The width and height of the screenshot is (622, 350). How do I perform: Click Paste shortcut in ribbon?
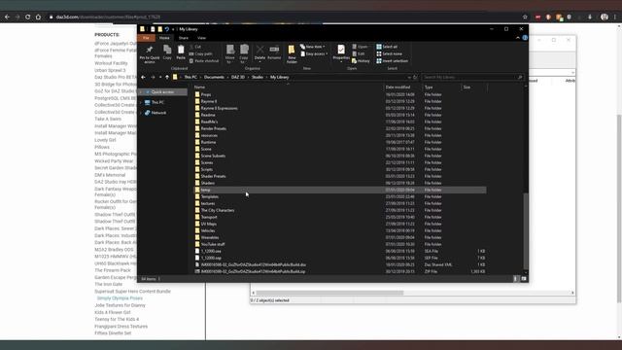204,61
